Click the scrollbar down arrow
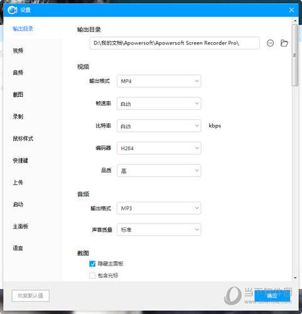 pyautogui.click(x=295, y=278)
